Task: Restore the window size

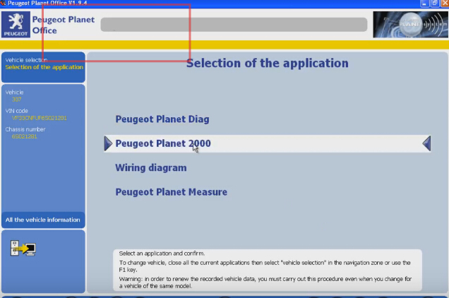Action: [x=434, y=3]
